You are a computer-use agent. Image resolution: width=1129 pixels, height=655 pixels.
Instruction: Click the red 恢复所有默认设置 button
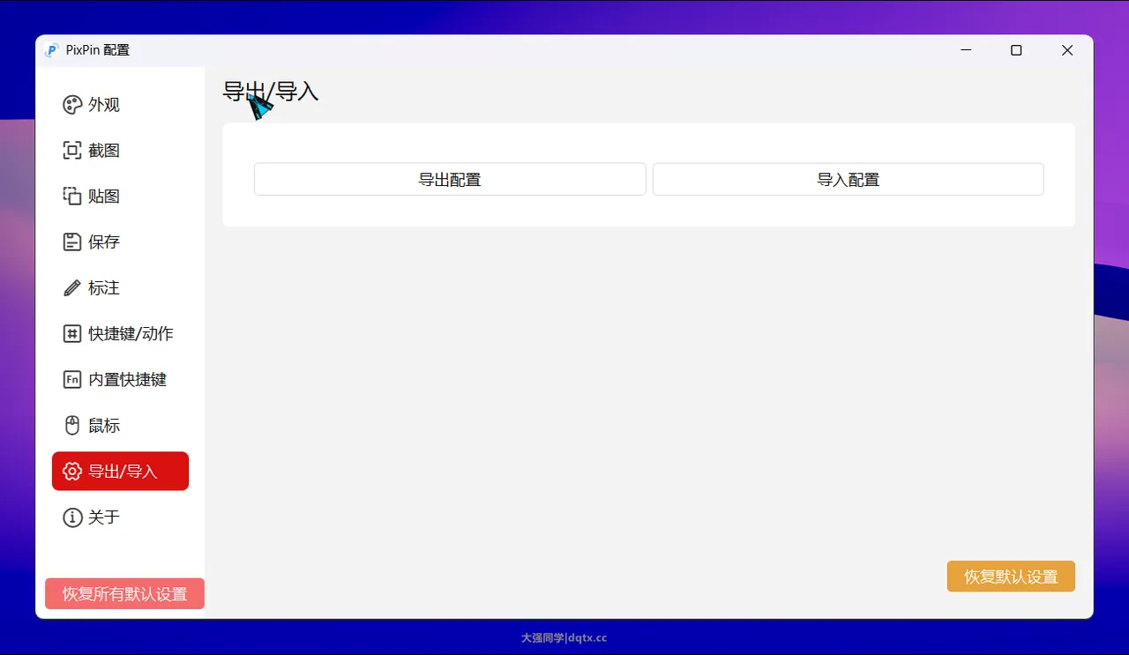point(124,594)
